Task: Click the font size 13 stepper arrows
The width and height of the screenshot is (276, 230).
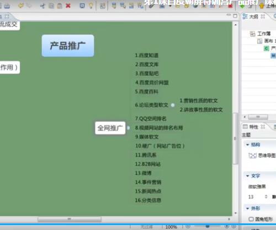Action: pyautogui.click(x=266, y=197)
